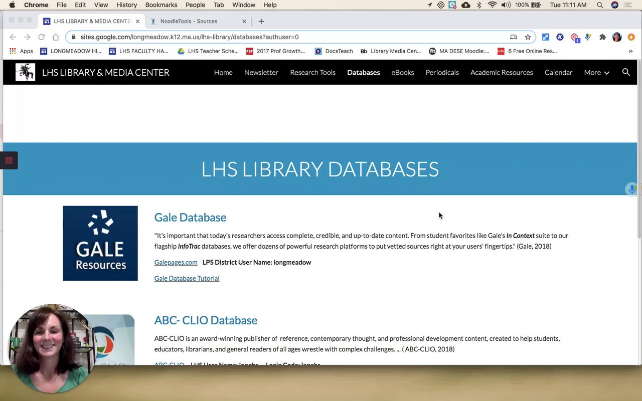
Task: Open the Chrome profile avatar
Action: pyautogui.click(x=617, y=37)
